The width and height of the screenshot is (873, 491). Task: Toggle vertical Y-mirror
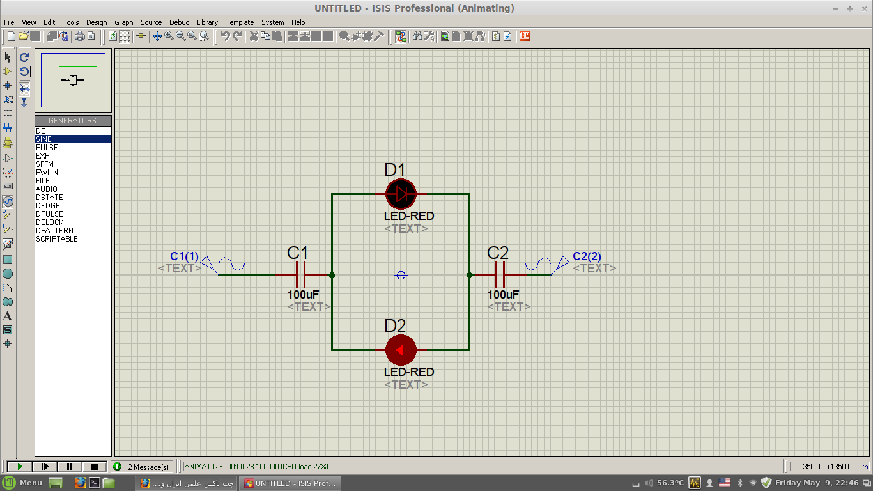coord(24,102)
